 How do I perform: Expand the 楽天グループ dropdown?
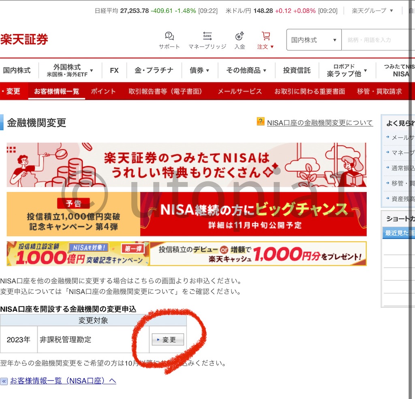tap(372, 11)
